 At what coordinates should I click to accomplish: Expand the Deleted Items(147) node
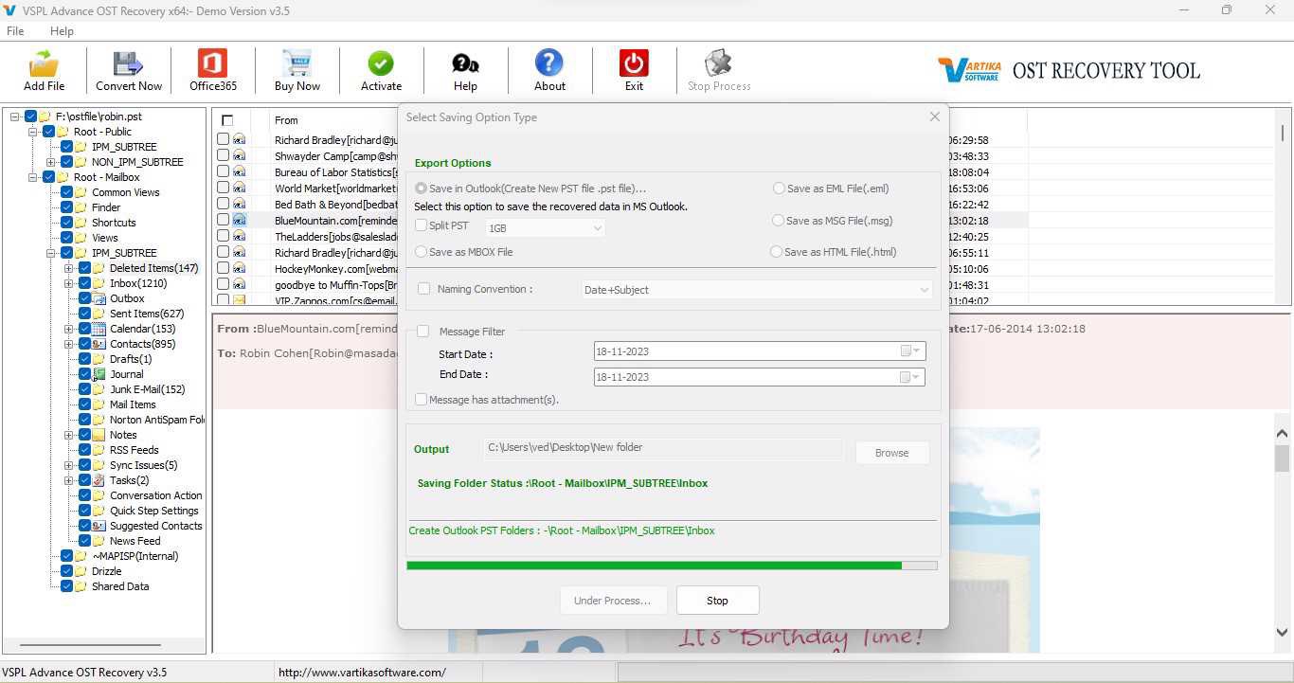click(x=69, y=268)
